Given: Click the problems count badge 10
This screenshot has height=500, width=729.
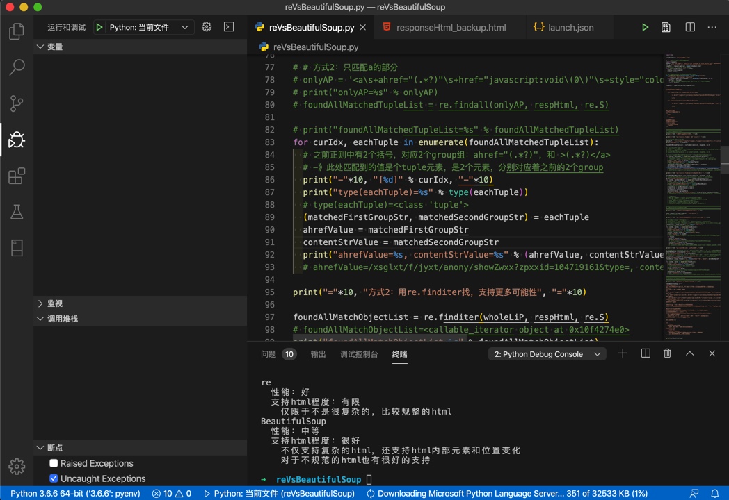Looking at the screenshot, I should point(289,354).
